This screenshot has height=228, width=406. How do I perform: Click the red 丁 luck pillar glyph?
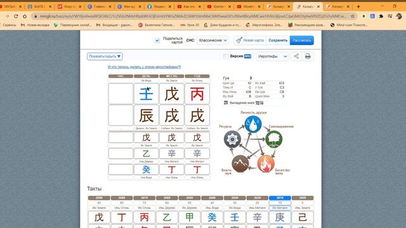(x=122, y=217)
